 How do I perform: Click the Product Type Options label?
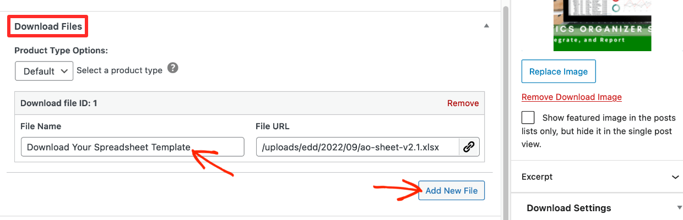61,51
